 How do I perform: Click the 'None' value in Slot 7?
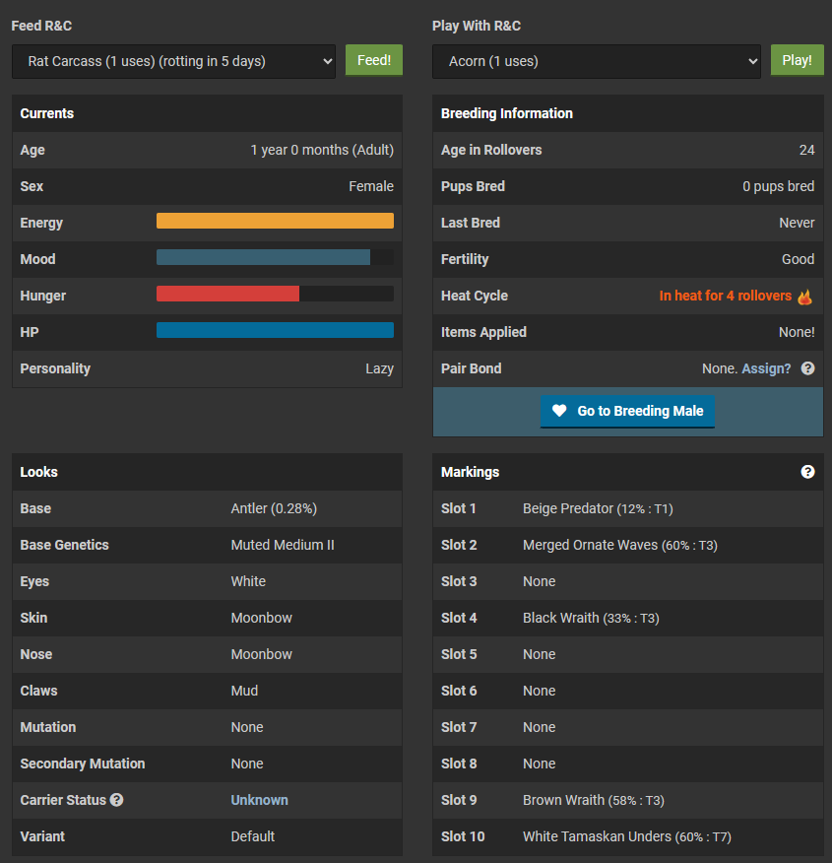(539, 727)
